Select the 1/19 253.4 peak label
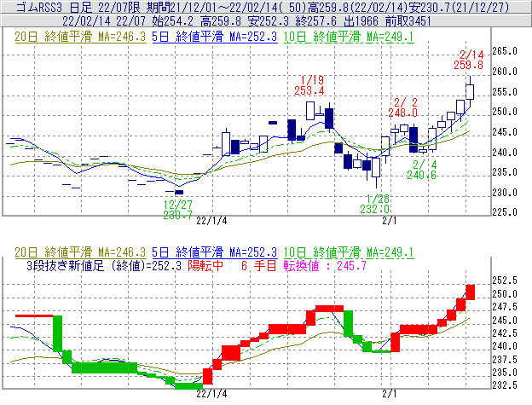 309,85
